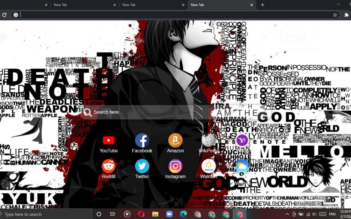This screenshot has width=351, height=219.
Task: Switch input language via ENG indicator
Action: click(332, 214)
